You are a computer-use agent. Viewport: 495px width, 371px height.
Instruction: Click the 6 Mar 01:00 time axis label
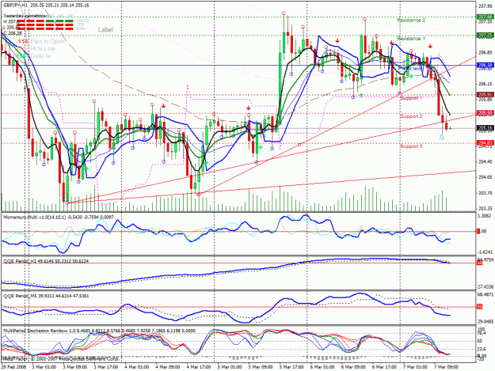click(x=322, y=367)
